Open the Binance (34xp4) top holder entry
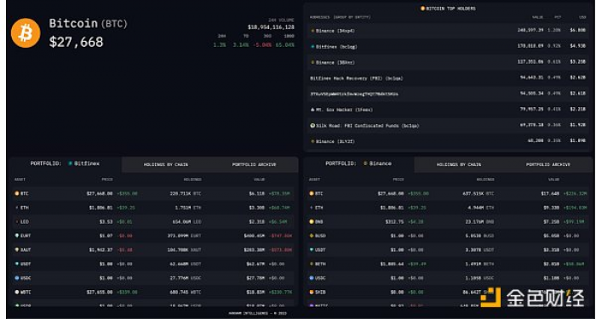The width and height of the screenshot is (596, 319). click(x=448, y=31)
